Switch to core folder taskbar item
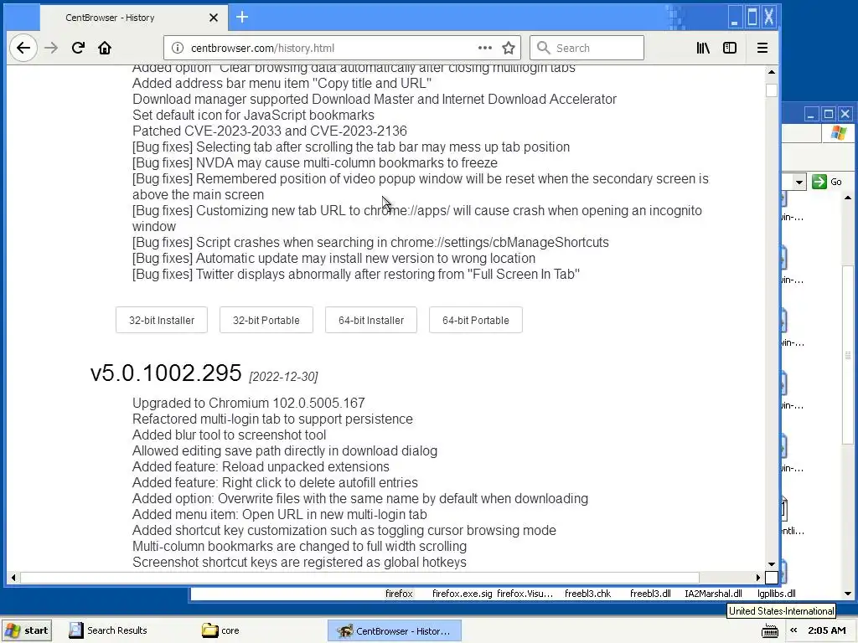The width and height of the screenshot is (858, 643). click(221, 630)
